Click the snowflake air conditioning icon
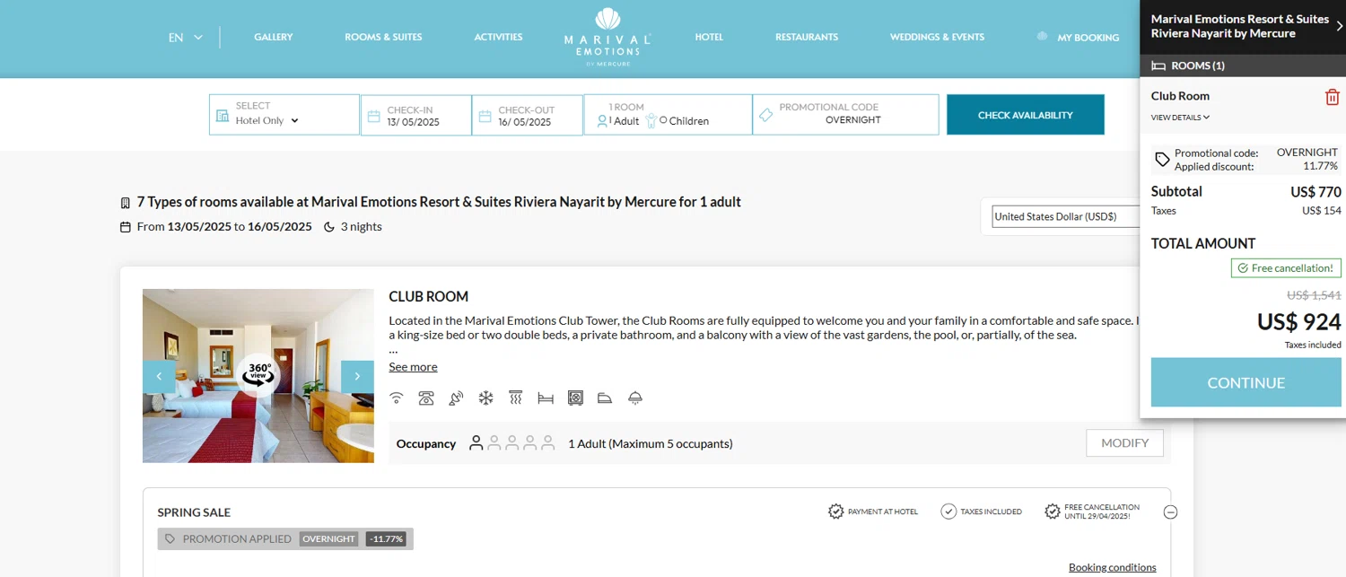The width and height of the screenshot is (1346, 577). click(x=485, y=398)
